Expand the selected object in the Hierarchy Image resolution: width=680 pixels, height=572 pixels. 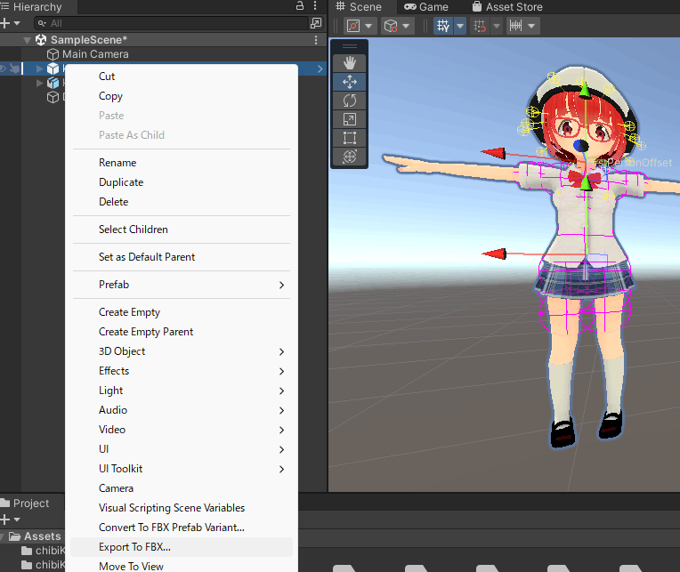click(39, 68)
